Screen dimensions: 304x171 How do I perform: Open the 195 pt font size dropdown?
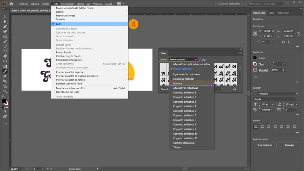(x=272, y=104)
